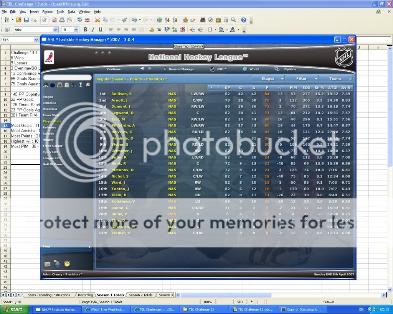This screenshot has width=393, height=314.
Task: Switch to the Recording sheet tab
Action: pyautogui.click(x=85, y=295)
